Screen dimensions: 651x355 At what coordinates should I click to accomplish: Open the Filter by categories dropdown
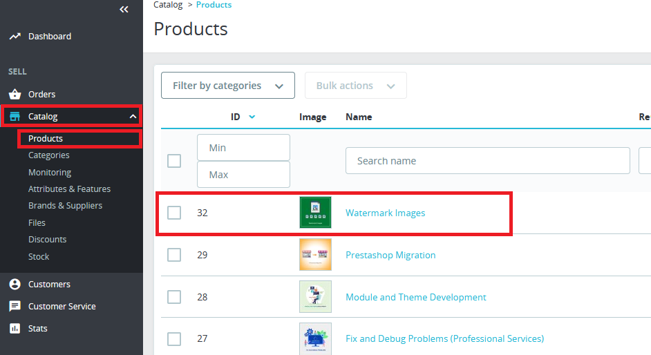[228, 86]
